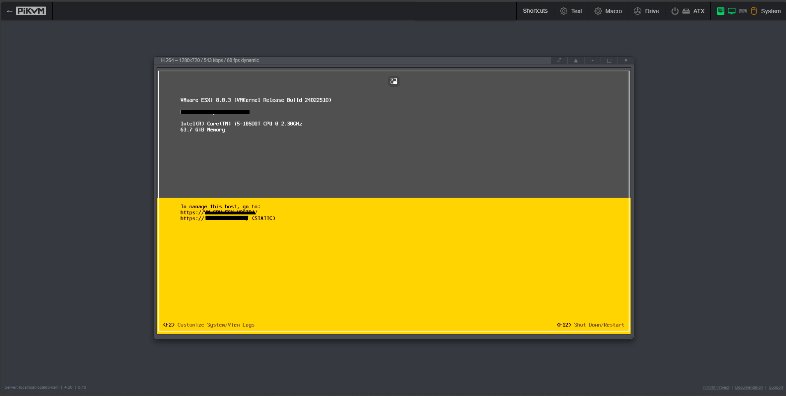Click the 63.7 GiB Memory line

click(203, 130)
